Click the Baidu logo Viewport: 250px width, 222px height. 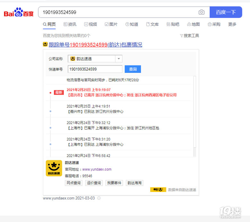pos(19,12)
